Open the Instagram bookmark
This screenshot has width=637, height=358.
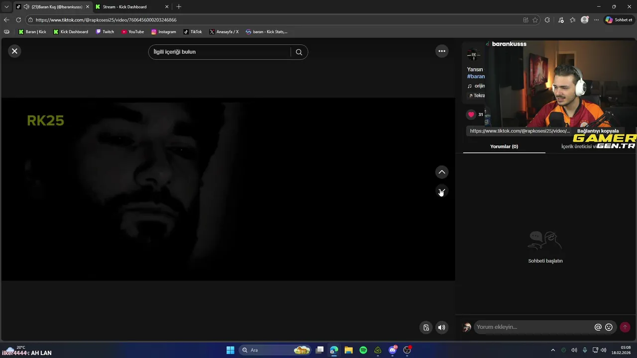tap(164, 32)
